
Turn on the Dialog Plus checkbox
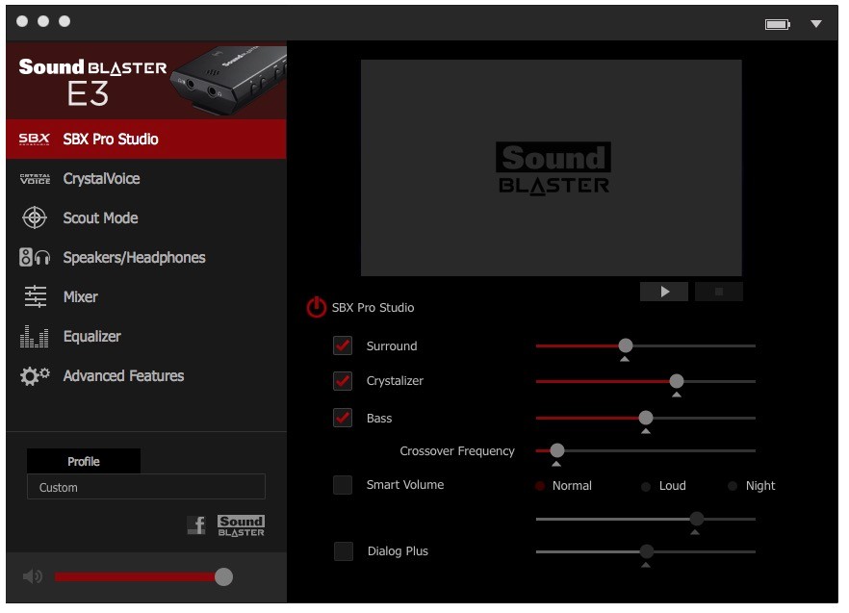[x=344, y=551]
